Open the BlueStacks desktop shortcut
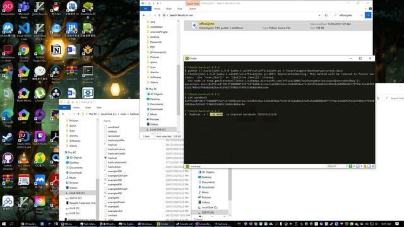404x227 pixels. pos(88,10)
